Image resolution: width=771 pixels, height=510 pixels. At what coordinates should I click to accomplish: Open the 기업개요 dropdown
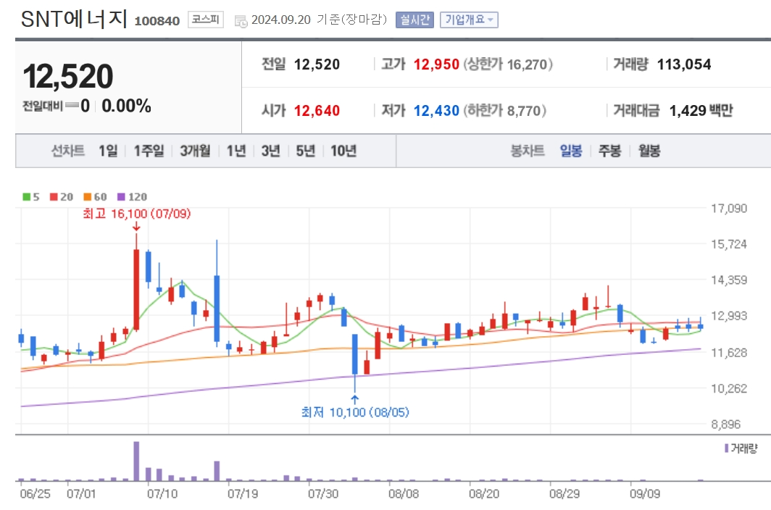click(469, 20)
